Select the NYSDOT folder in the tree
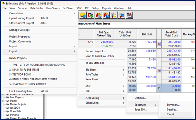The height and width of the screenshot is (120, 196). (x=15, y=108)
